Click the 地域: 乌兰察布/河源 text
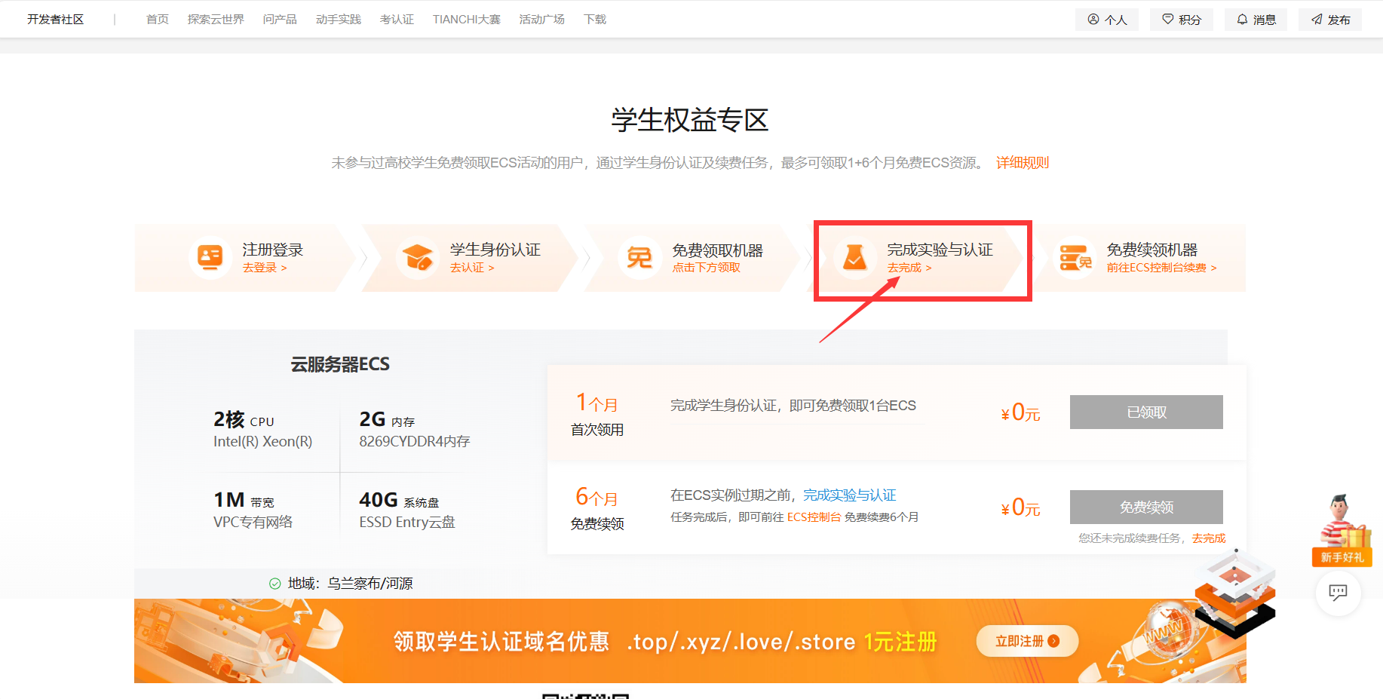1383x699 pixels. click(350, 584)
